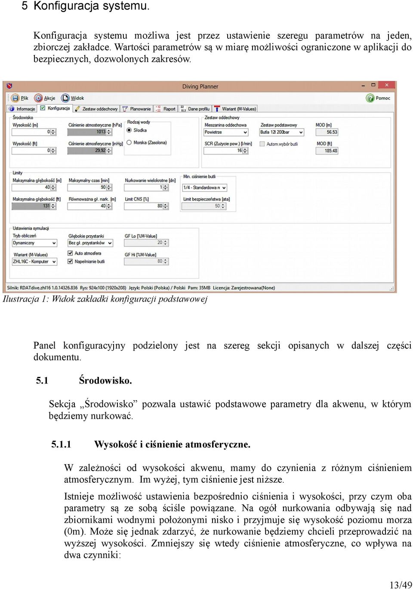Click the Język: Polski status entry
The height and width of the screenshot is (589, 413).
click(x=157, y=288)
